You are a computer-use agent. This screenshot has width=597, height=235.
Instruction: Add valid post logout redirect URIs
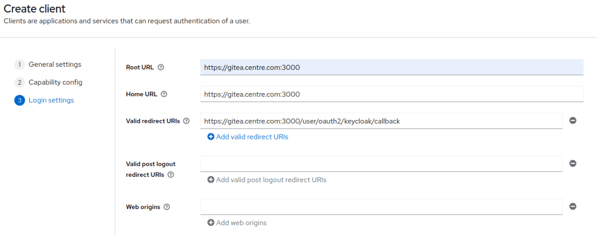[267, 180]
